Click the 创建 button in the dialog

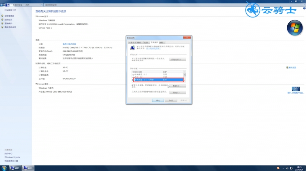[x=177, y=93]
